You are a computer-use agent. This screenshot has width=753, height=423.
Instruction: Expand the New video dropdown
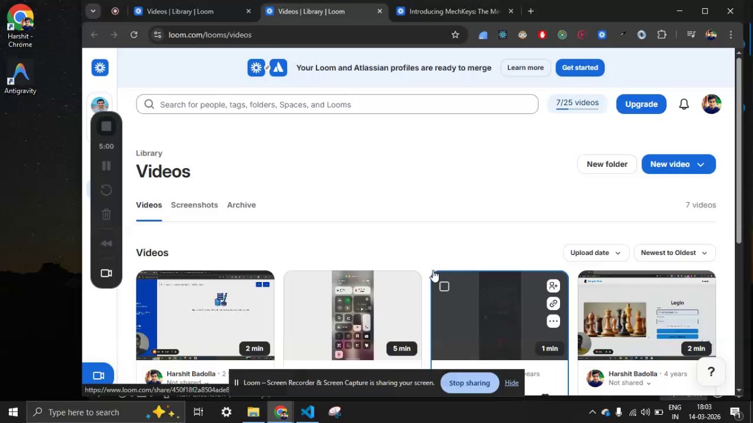701,164
